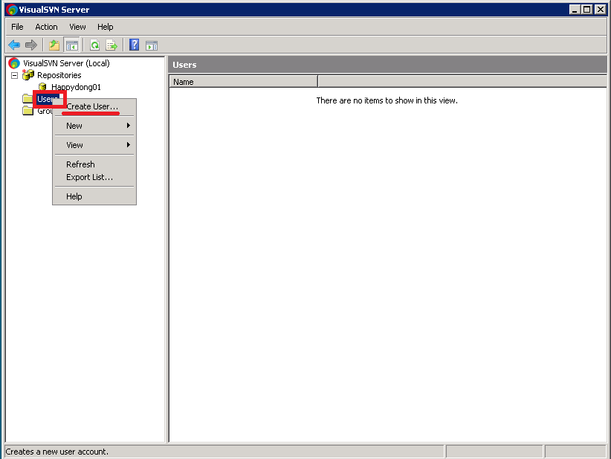Choose Create User... from context menu
Viewport: 611px width, 459px height.
tap(92, 106)
